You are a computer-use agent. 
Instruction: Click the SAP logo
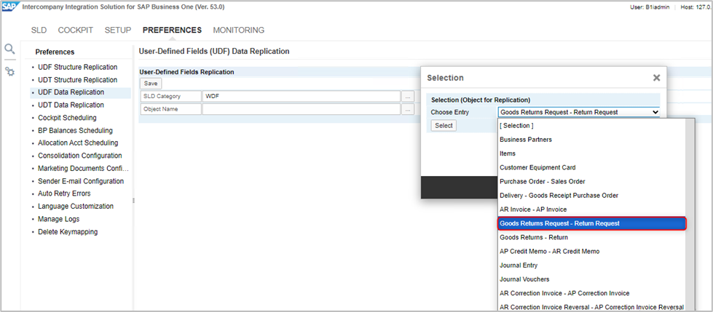[9, 7]
